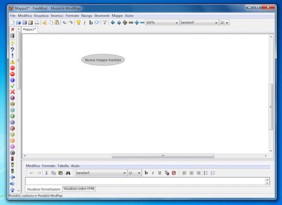Switch to Visualizza codice HTML tab
The width and height of the screenshot is (282, 205).
click(x=79, y=189)
